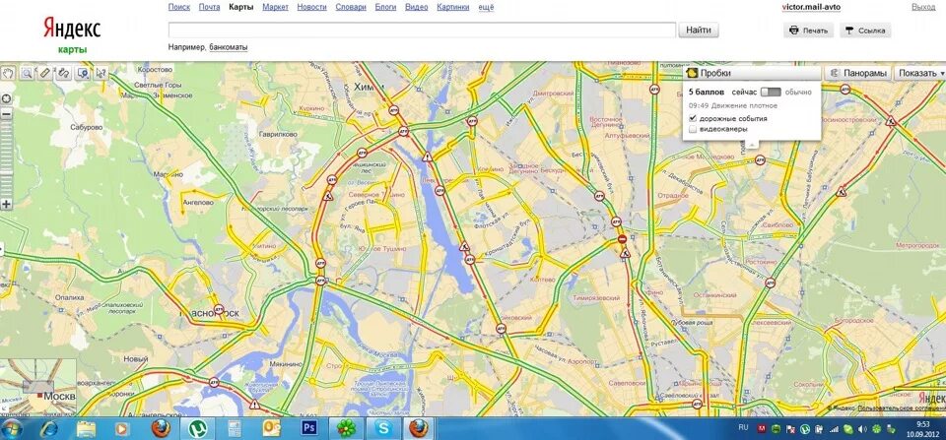Click the Химки city label on the map
Screen dimensions: 946x440
(370, 87)
